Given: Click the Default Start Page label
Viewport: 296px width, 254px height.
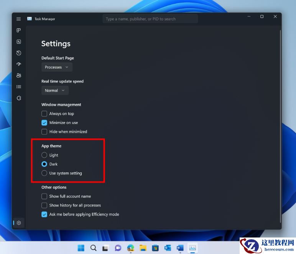Looking at the screenshot, I should (x=58, y=58).
